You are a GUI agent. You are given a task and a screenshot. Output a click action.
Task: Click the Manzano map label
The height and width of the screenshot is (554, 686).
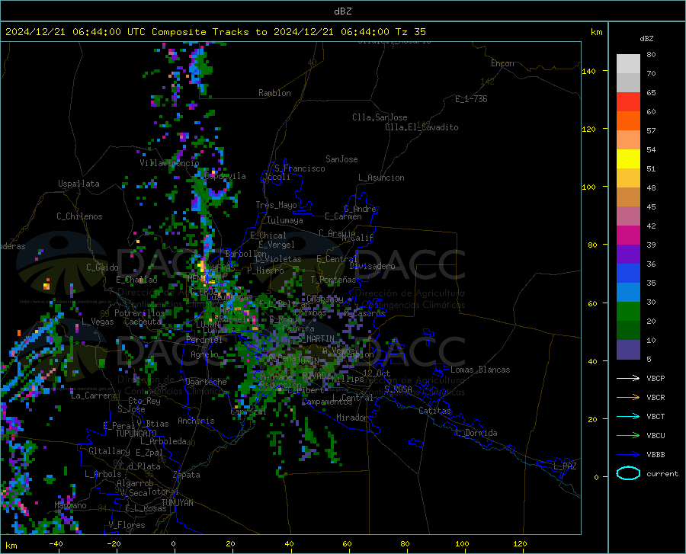70,505
